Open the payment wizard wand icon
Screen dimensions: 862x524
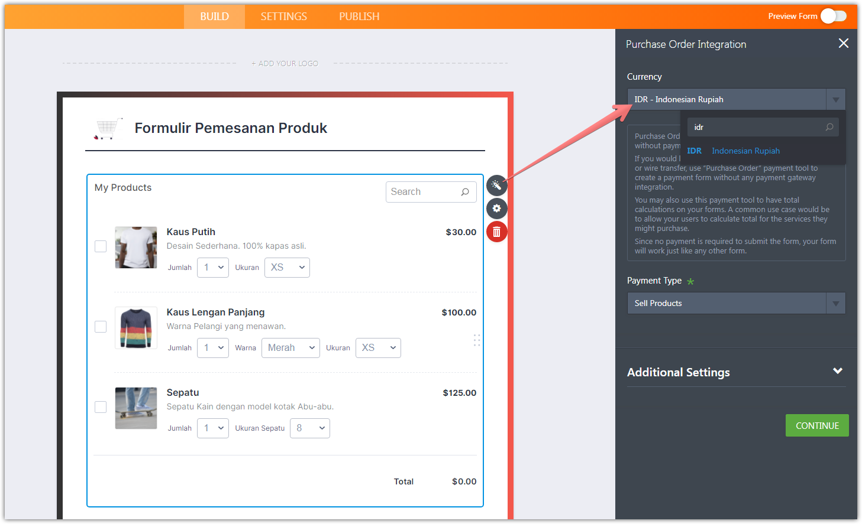496,185
